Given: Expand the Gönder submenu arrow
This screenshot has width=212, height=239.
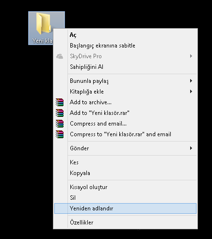Looking at the screenshot, I should pos(191,148).
